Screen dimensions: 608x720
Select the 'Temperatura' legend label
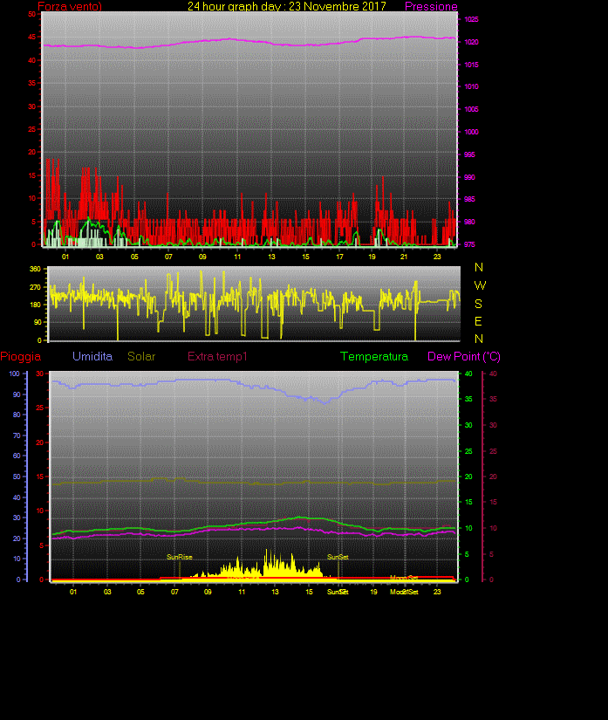pos(374,356)
